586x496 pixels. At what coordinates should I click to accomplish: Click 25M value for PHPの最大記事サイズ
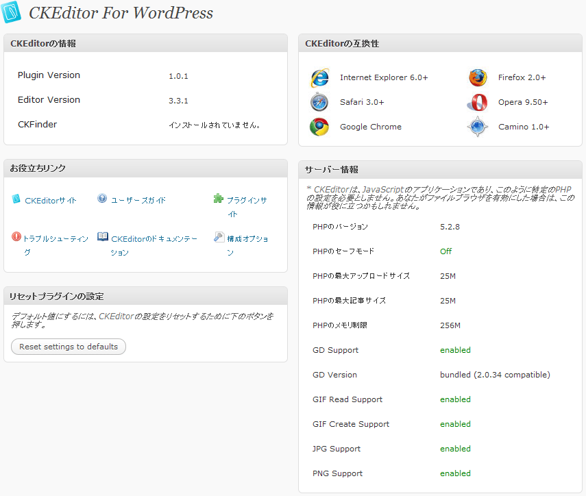coord(448,301)
